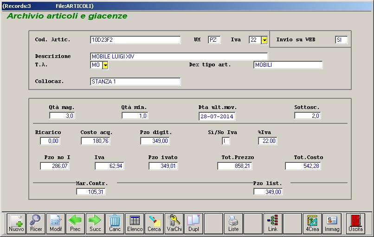374x237 pixels.
Task: Open Liste printer icon
Action: coord(233,224)
